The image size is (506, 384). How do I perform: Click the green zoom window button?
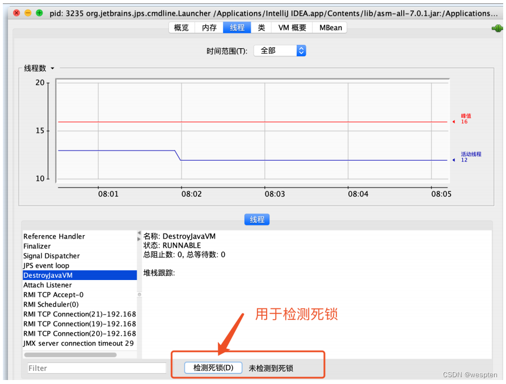39,13
